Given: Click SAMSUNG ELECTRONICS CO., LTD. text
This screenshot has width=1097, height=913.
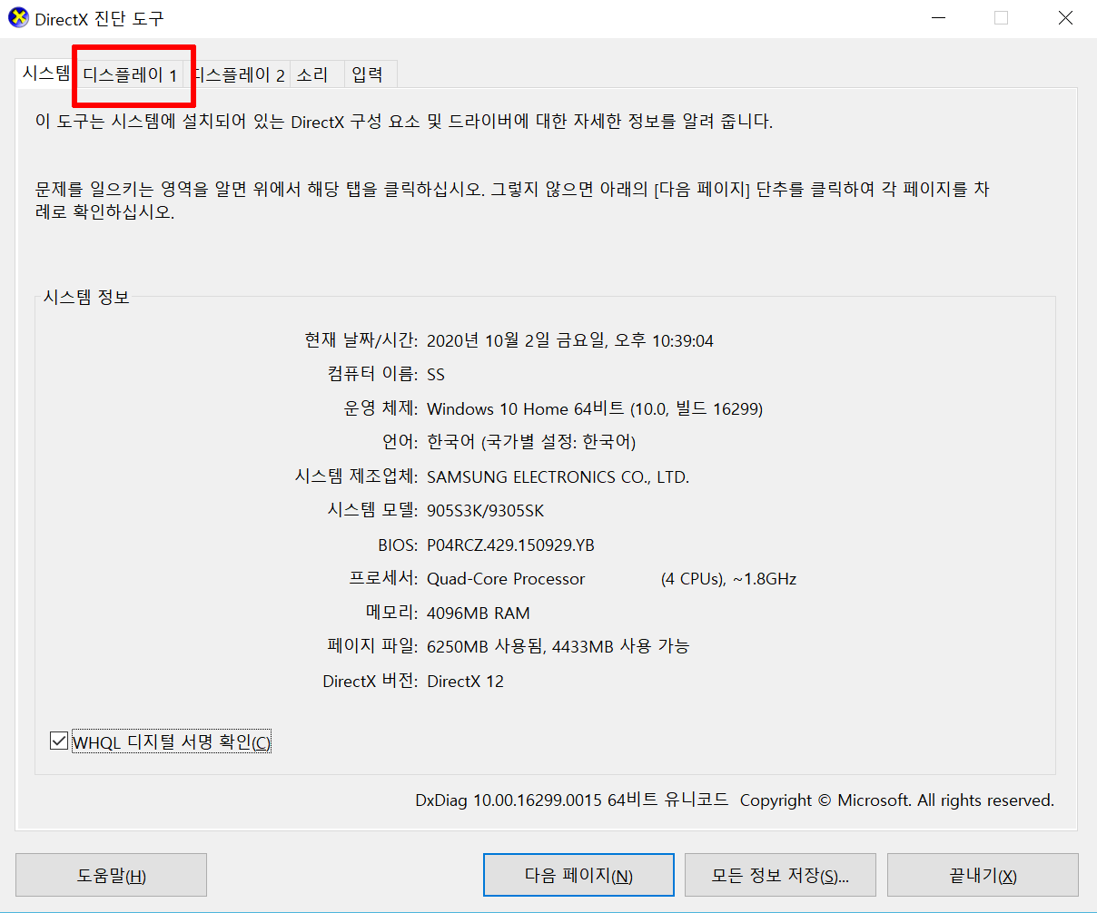Looking at the screenshot, I should coord(558,477).
